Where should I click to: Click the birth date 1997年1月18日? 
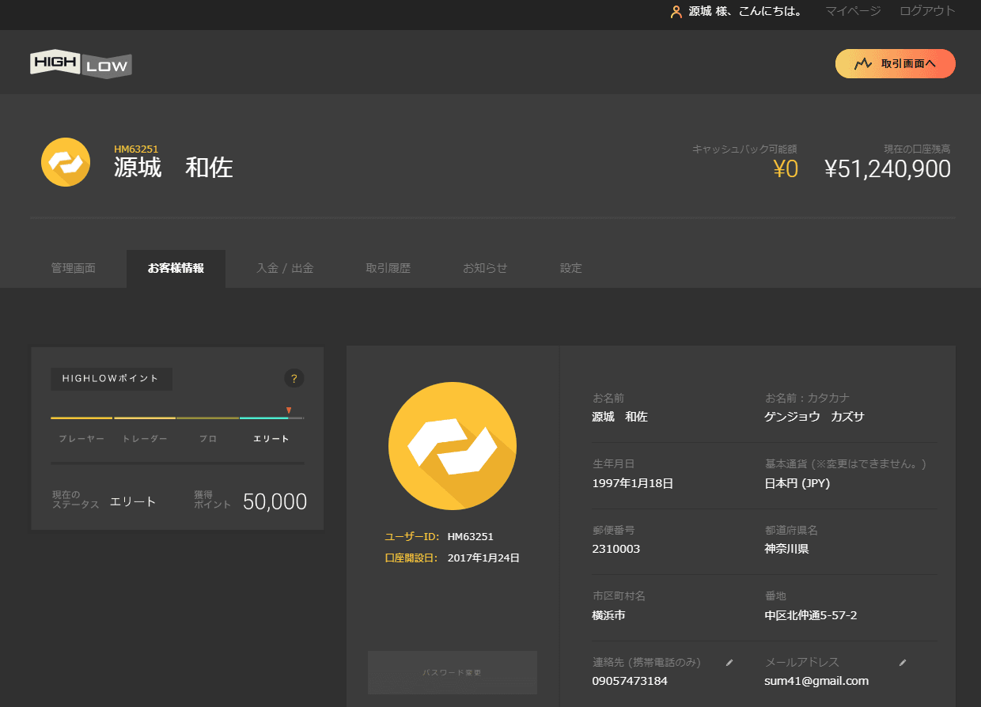pyautogui.click(x=633, y=483)
